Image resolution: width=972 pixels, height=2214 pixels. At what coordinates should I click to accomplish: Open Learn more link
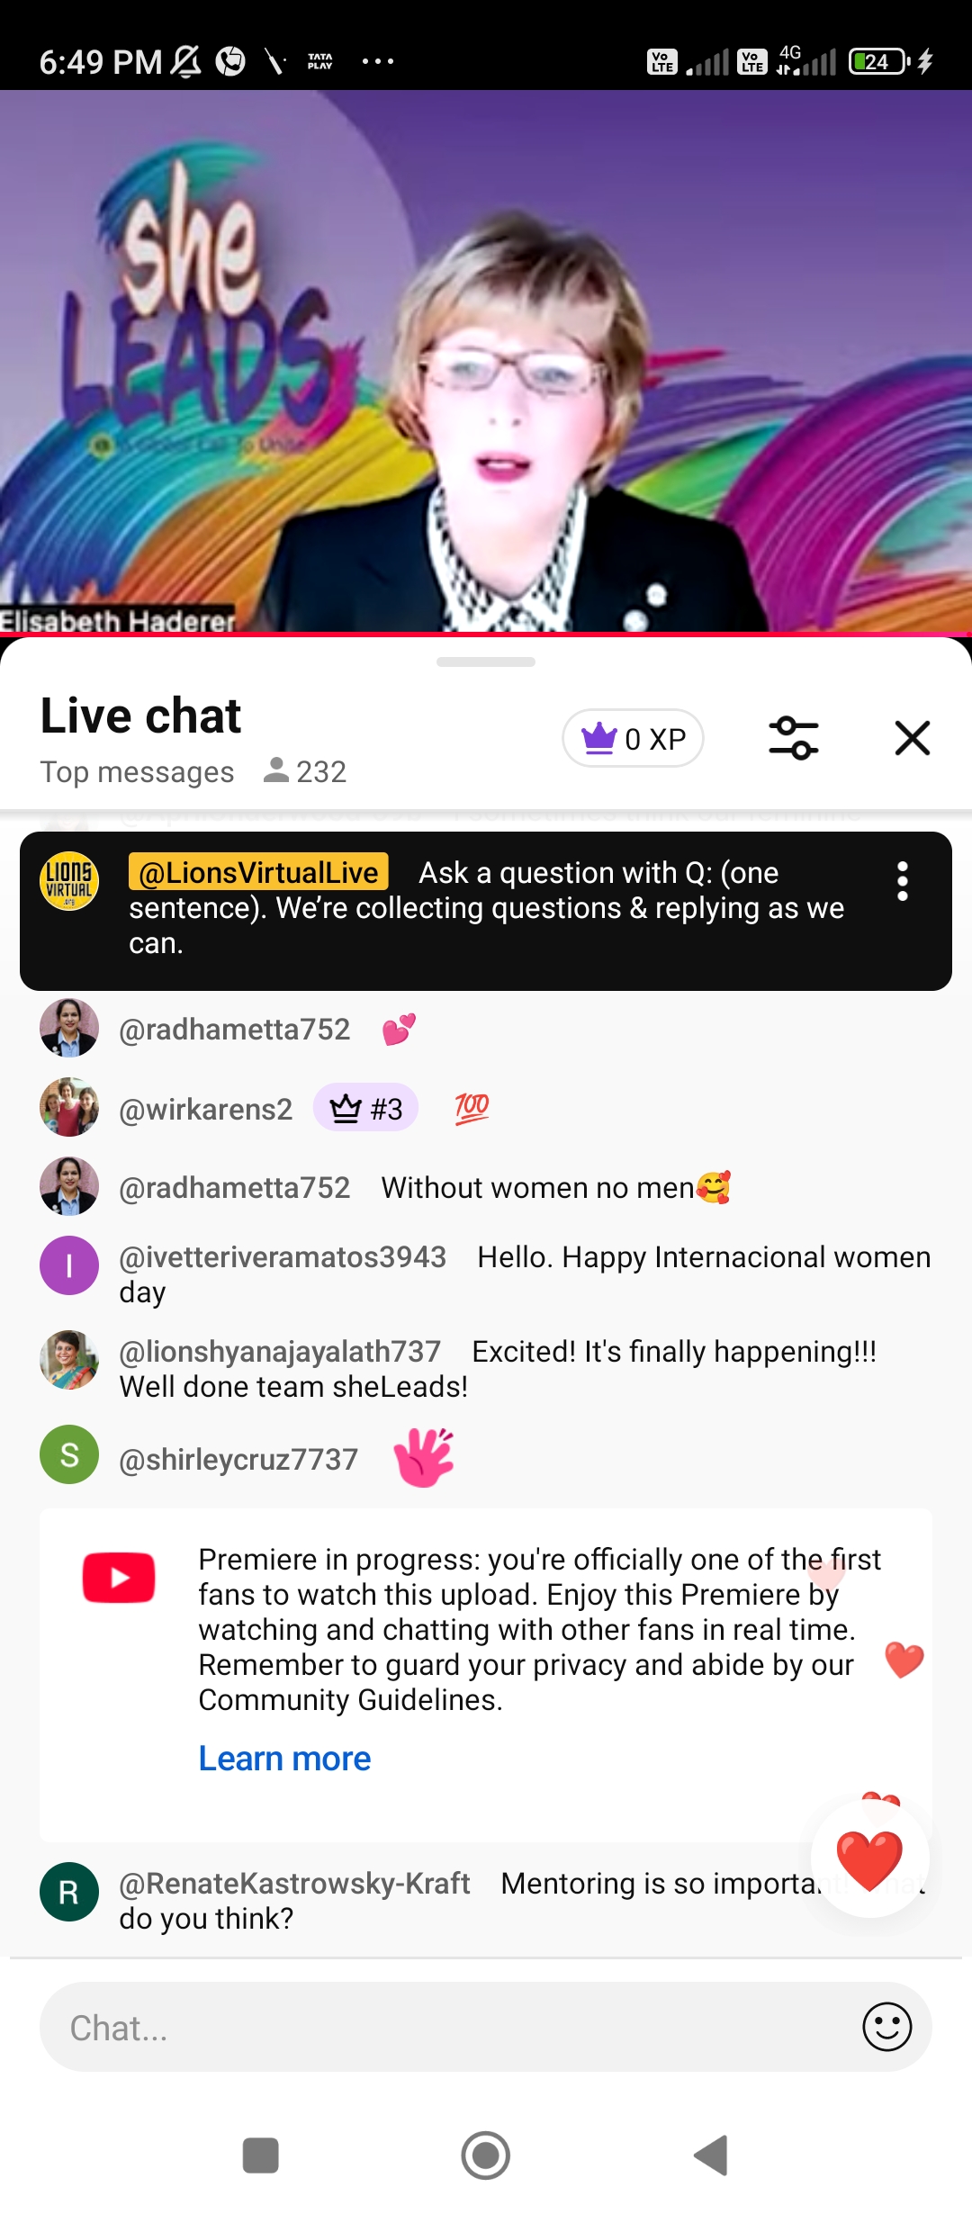[284, 1759]
